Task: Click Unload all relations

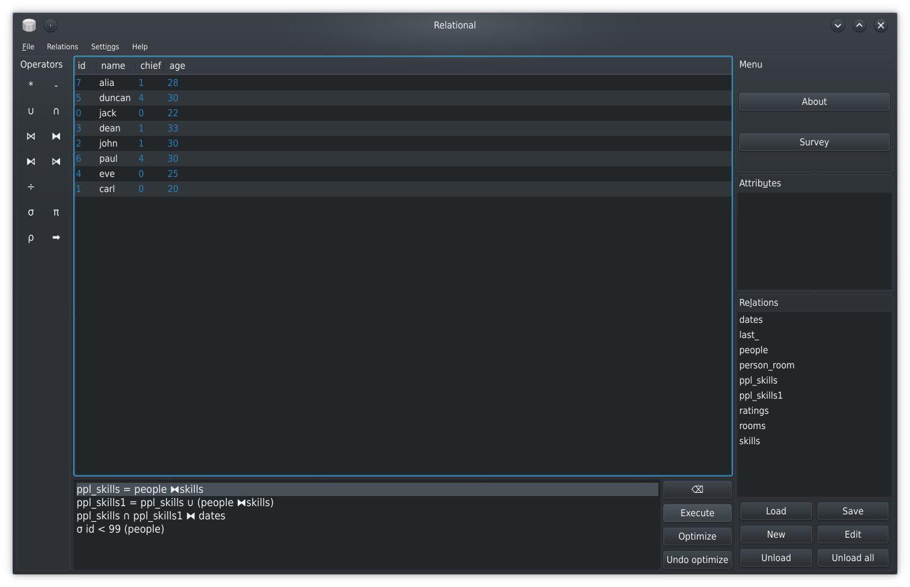Action: 853,558
